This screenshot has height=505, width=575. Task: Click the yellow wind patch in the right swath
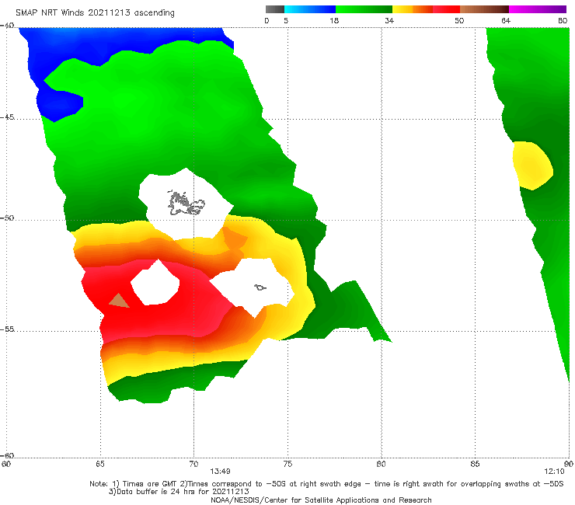(532, 165)
